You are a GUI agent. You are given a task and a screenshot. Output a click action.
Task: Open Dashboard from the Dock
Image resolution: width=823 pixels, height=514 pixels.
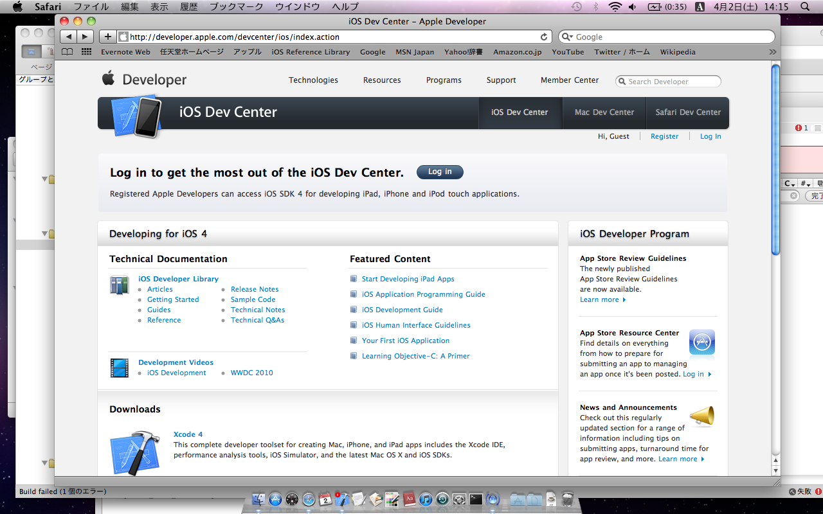click(x=292, y=499)
